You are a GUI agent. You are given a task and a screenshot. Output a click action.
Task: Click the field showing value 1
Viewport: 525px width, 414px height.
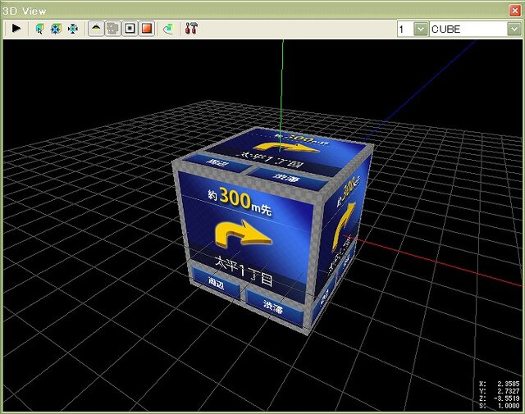pyautogui.click(x=405, y=30)
